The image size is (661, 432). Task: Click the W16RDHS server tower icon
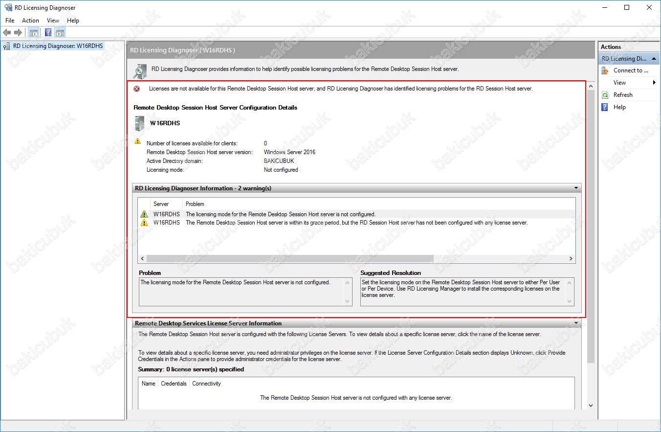pyautogui.click(x=139, y=123)
